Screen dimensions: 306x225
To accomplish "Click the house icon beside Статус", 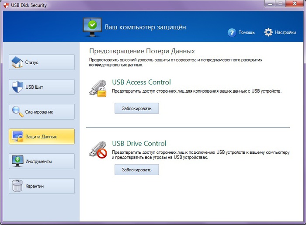I will (x=17, y=62).
